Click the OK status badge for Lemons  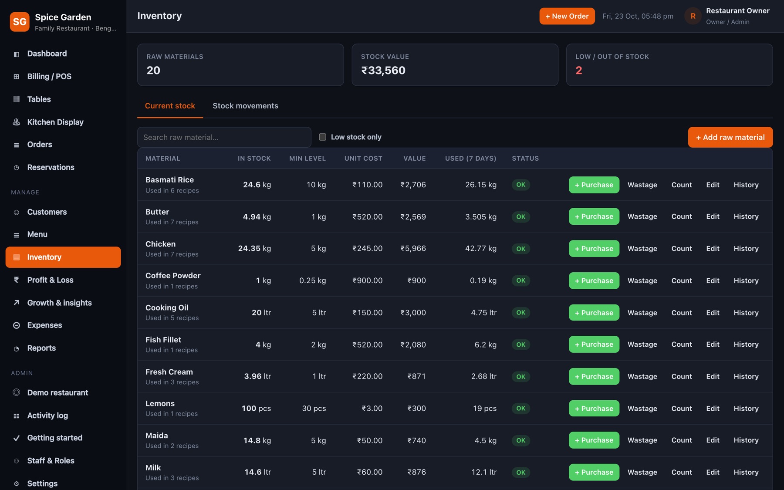pyautogui.click(x=521, y=409)
